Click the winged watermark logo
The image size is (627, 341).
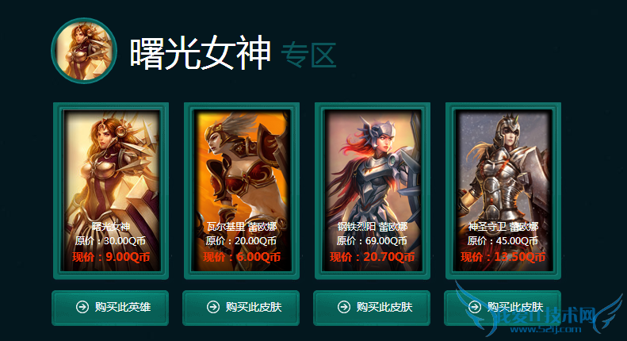coord(540,310)
